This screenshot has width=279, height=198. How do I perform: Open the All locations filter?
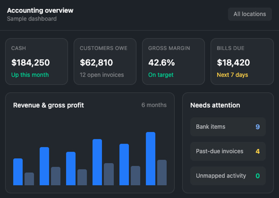point(250,14)
